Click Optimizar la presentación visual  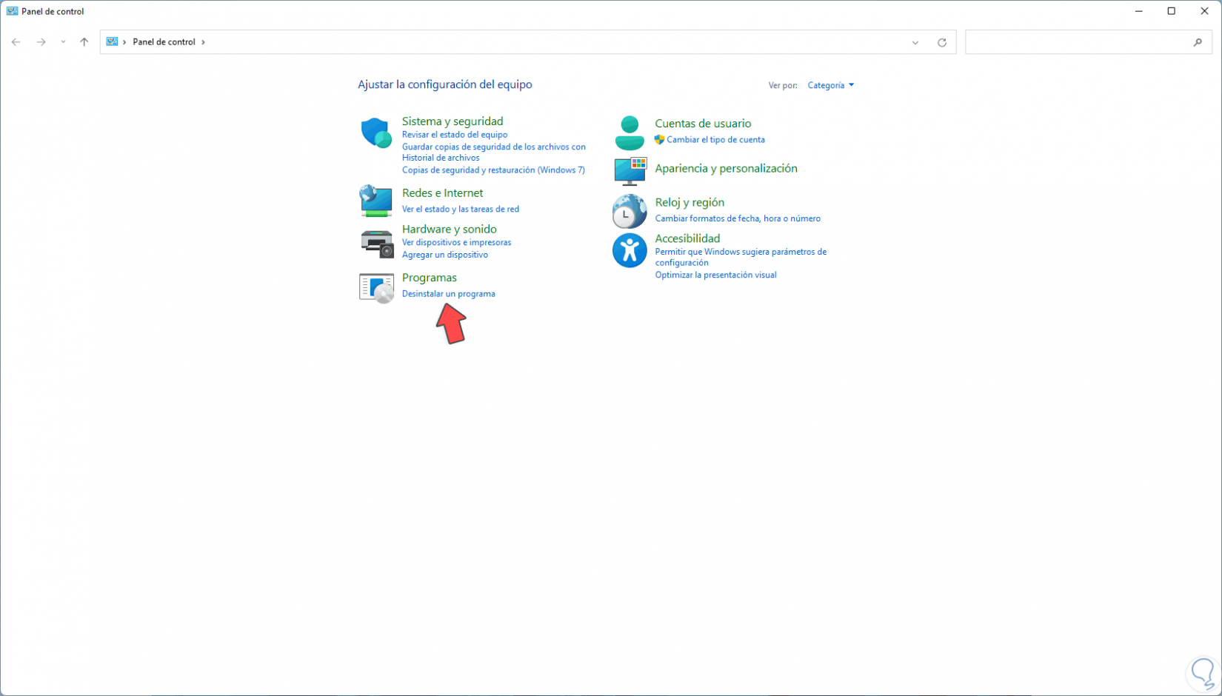(715, 275)
